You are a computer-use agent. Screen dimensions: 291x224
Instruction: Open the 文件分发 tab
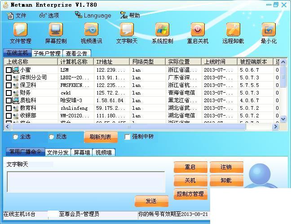pyautogui.click(x=58, y=152)
